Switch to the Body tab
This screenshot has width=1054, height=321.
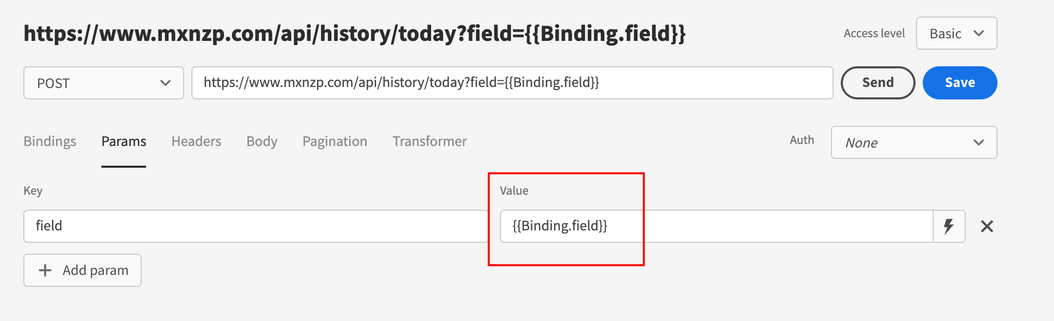click(x=261, y=141)
